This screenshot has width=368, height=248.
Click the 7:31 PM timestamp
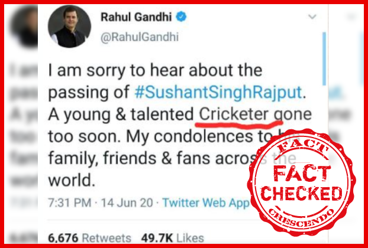(70, 203)
